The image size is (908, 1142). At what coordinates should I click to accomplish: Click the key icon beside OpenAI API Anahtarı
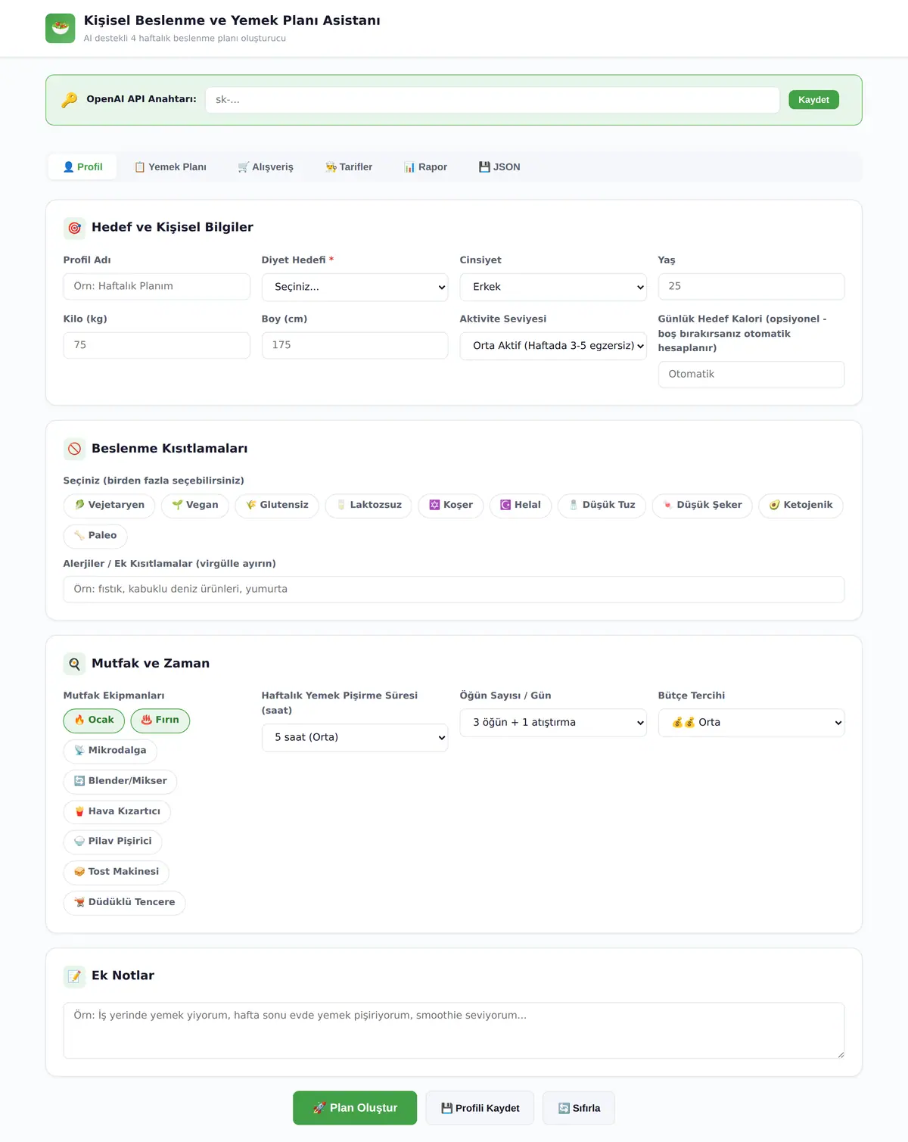coord(70,100)
